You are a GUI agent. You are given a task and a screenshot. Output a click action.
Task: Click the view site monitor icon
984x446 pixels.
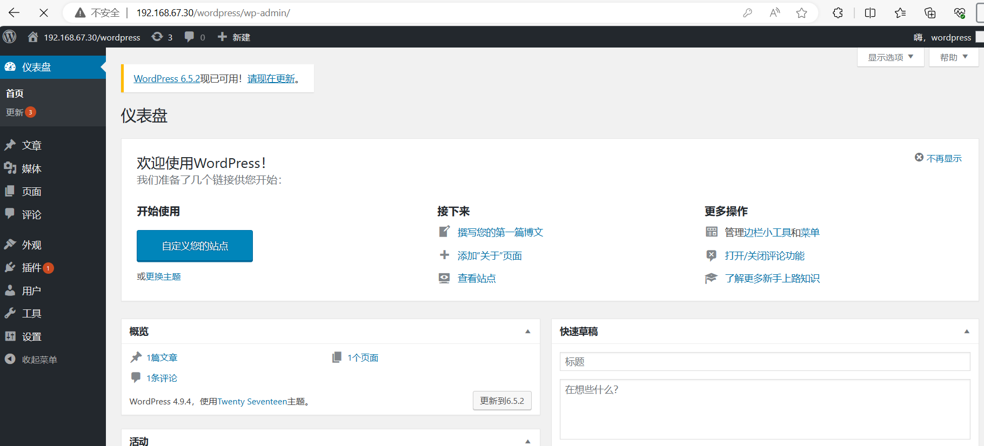point(444,278)
